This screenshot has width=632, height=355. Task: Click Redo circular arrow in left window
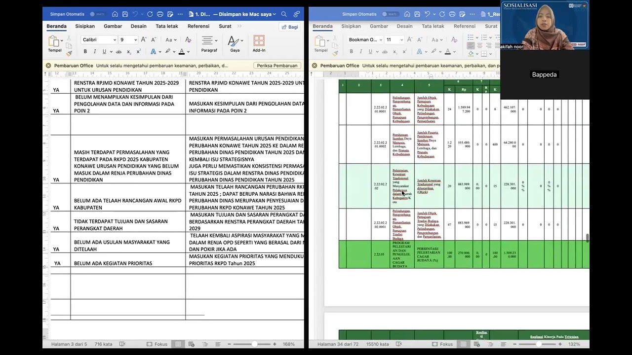[150, 14]
